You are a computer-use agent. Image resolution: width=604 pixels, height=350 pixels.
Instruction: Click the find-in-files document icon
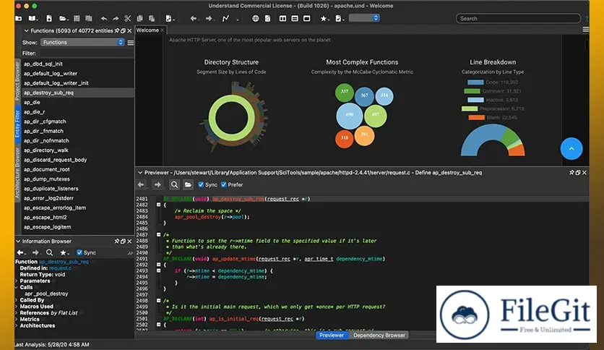pyautogui.click(x=268, y=19)
